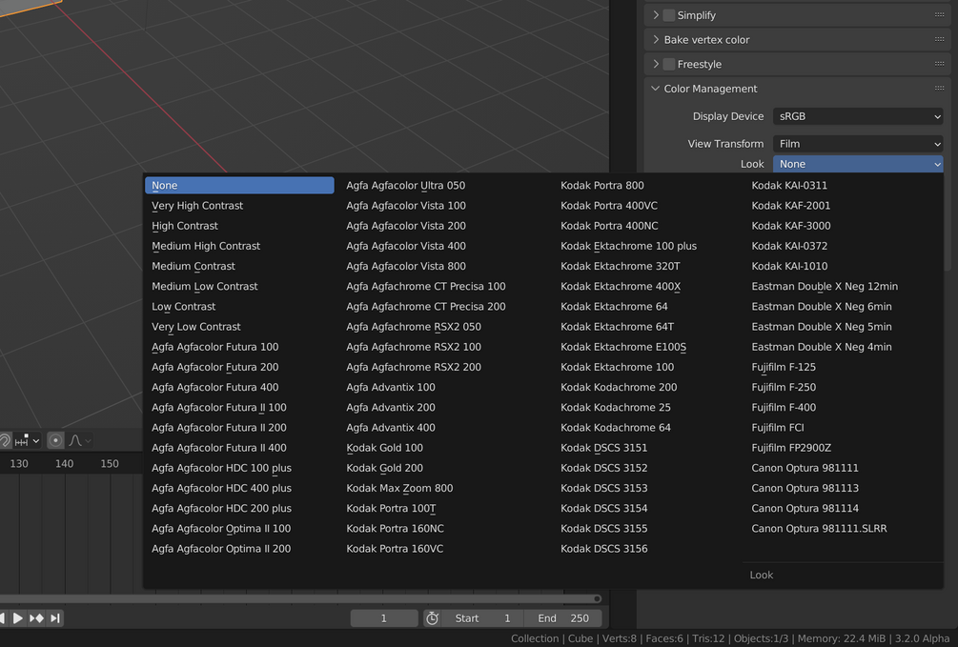This screenshot has width=958, height=647.
Task: Open the snapping options dropdown arrow
Action: [x=36, y=440]
